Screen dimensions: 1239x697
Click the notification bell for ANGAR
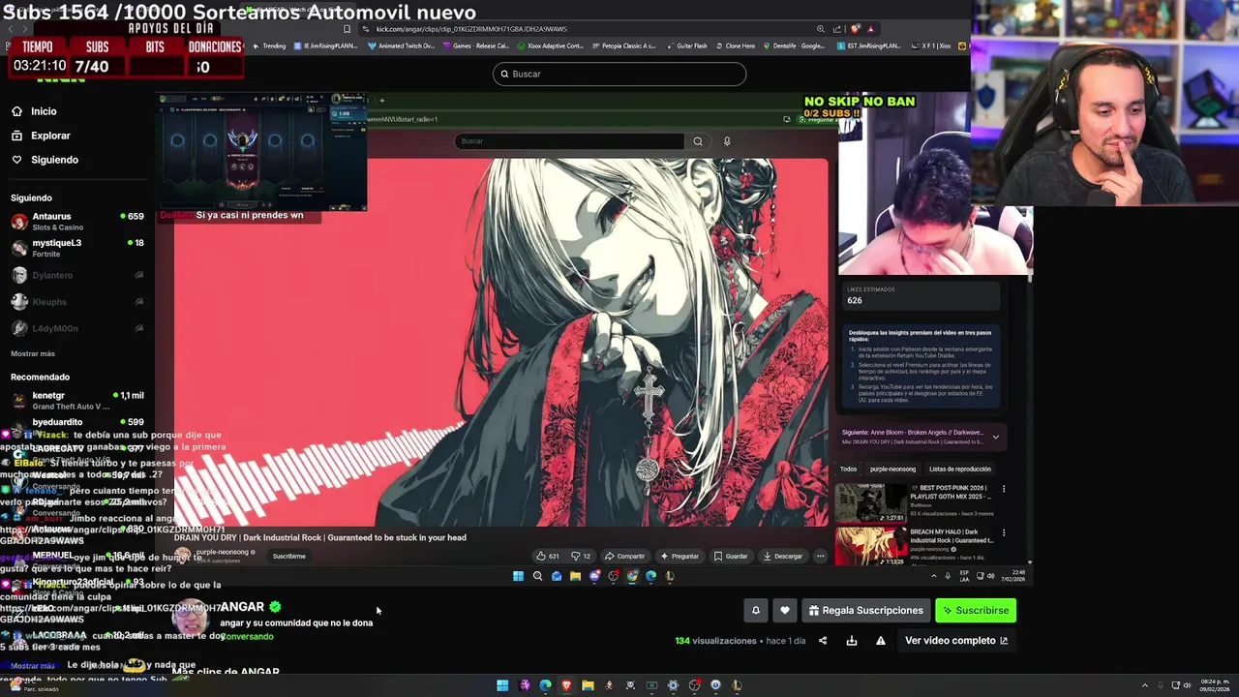[756, 610]
